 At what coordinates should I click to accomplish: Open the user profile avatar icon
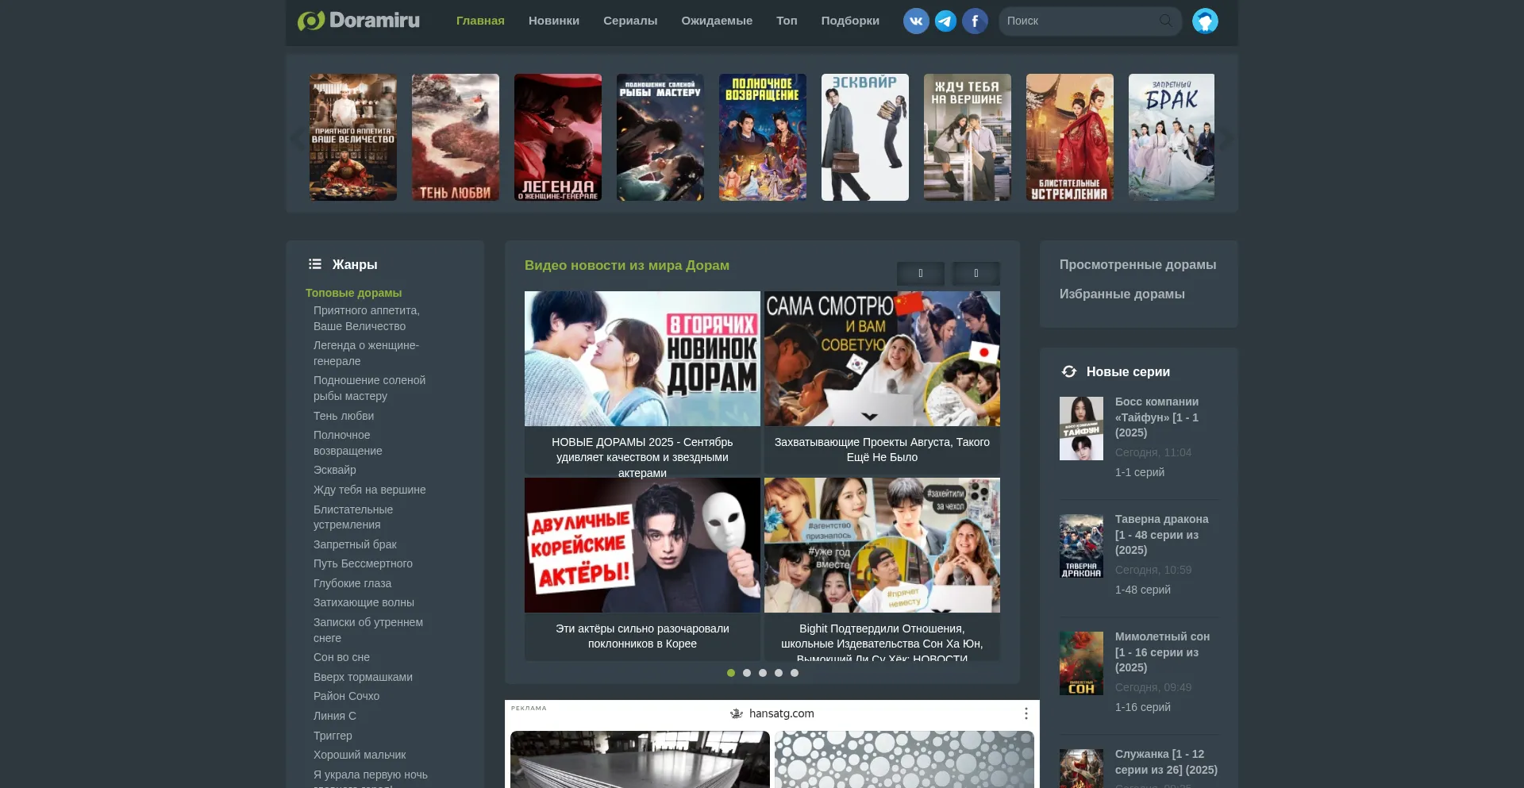(1205, 21)
